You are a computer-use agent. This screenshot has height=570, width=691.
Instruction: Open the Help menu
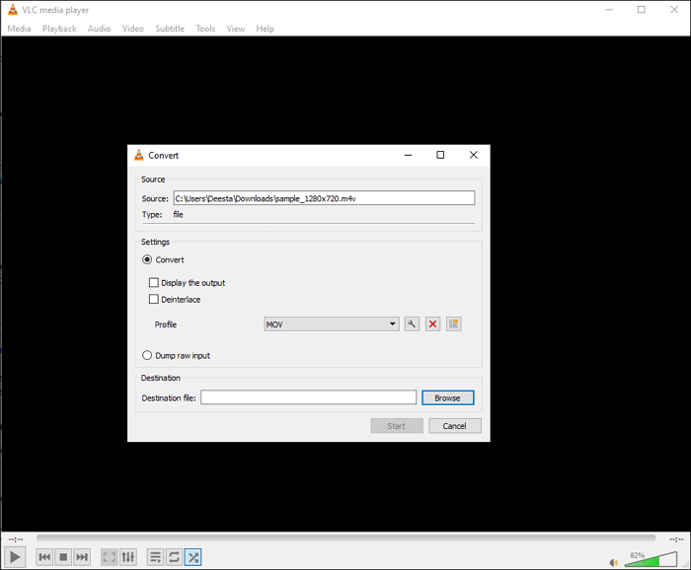tap(265, 29)
